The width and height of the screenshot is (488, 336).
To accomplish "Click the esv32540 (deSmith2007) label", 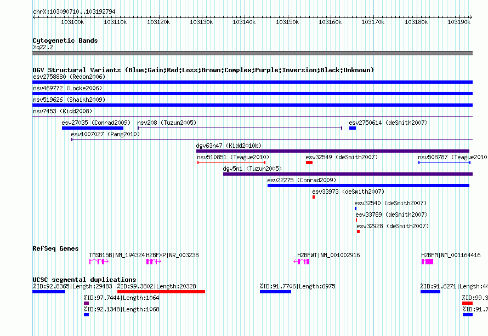I will click(x=390, y=203).
